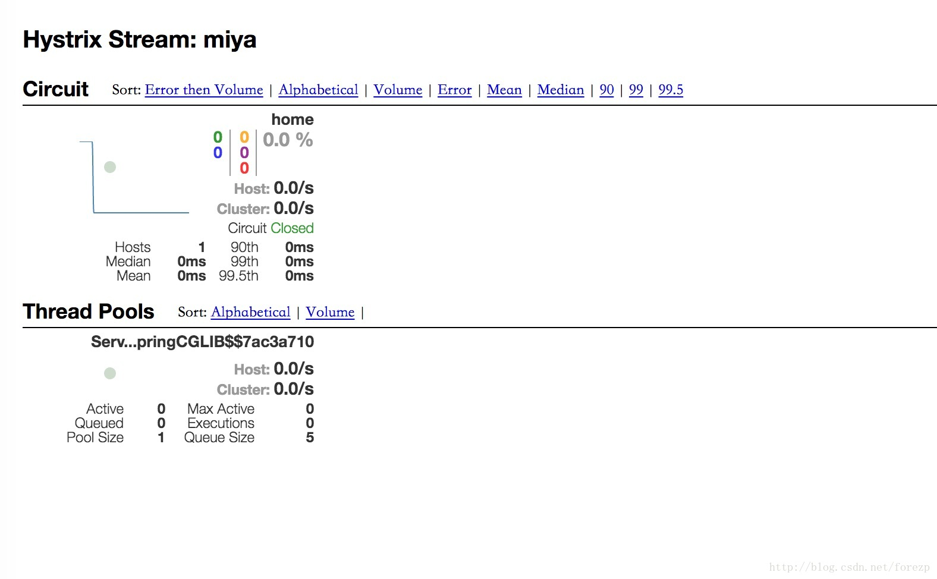Click the red failure count

click(x=244, y=168)
